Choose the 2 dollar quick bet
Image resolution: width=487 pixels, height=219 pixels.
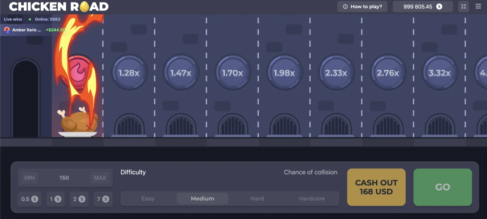[x=79, y=199]
